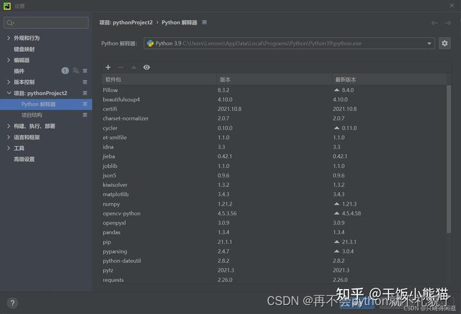Click the PyCharm logo in the title bar
The width and height of the screenshot is (461, 314).
[7, 6]
